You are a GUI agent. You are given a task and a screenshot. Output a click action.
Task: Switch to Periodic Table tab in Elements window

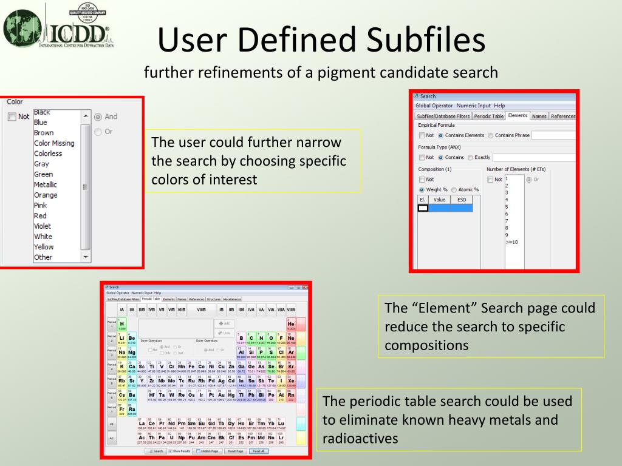(489, 116)
